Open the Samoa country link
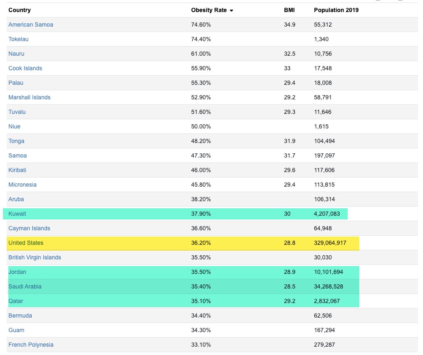 17,155
